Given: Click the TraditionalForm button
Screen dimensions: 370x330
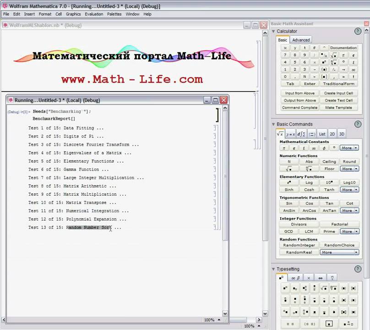Looking at the screenshot, I should point(338,84).
